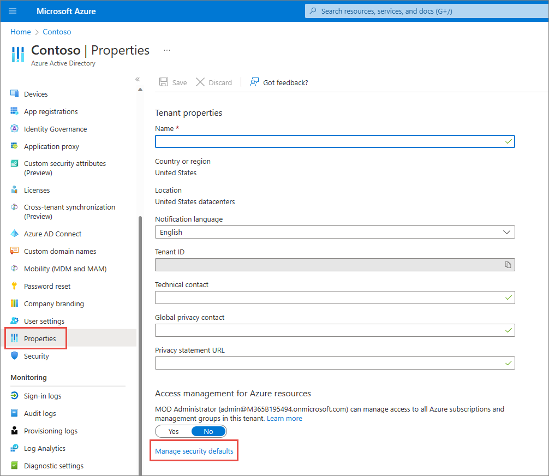This screenshot has height=476, width=549.
Task: Click the Audit logs icon
Action: point(14,413)
